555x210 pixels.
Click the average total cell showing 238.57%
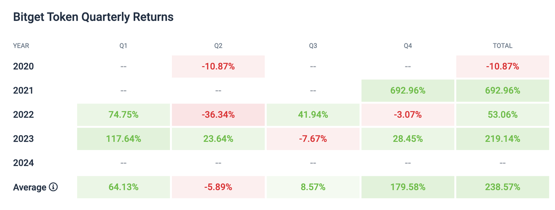(503, 187)
